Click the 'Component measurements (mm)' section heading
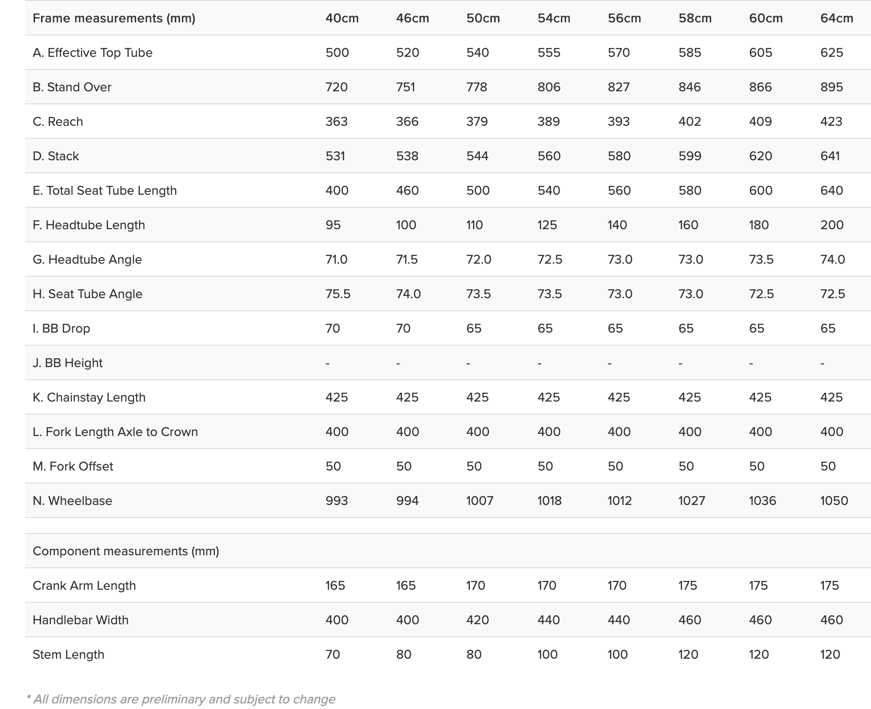The image size is (871, 709). [126, 551]
